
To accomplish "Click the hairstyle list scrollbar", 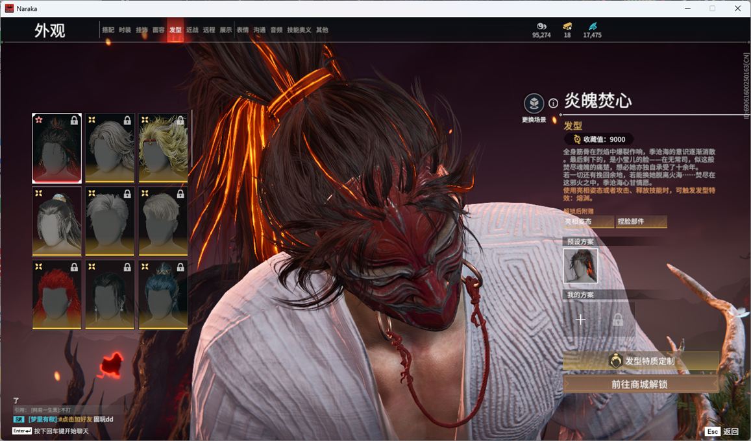I will tap(191, 139).
